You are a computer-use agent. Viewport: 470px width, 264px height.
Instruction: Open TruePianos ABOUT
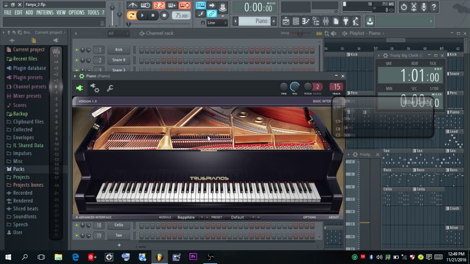point(333,217)
